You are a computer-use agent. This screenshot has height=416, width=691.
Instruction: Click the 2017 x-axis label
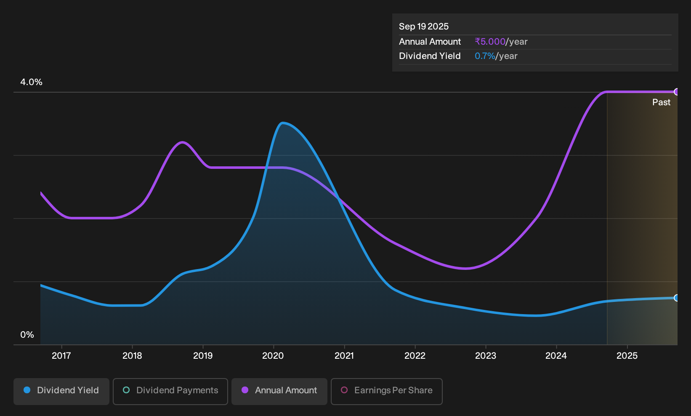tap(61, 356)
